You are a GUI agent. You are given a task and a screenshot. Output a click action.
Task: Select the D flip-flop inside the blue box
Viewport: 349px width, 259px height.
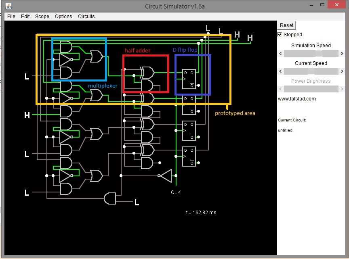tap(189, 79)
